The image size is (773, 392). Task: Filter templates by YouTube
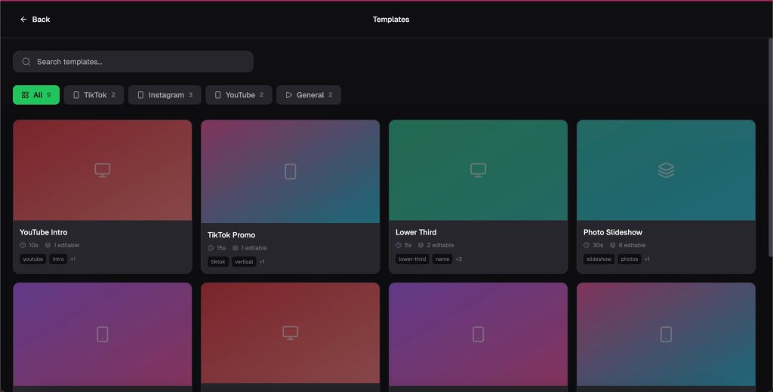pos(239,95)
